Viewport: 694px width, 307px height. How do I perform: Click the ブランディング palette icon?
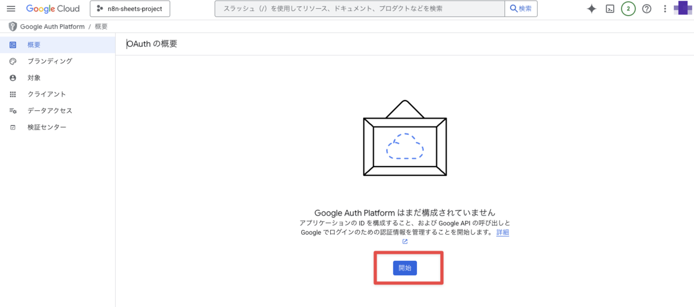click(13, 61)
